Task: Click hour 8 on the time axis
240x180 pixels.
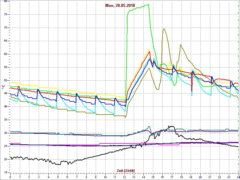Action: click(86, 177)
